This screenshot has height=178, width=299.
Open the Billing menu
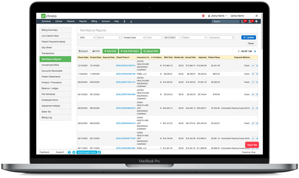coord(94,21)
